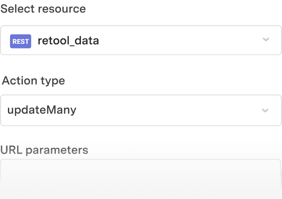Image resolution: width=282 pixels, height=199 pixels.
Task: Click the Select resource heading label
Action: tap(43, 9)
